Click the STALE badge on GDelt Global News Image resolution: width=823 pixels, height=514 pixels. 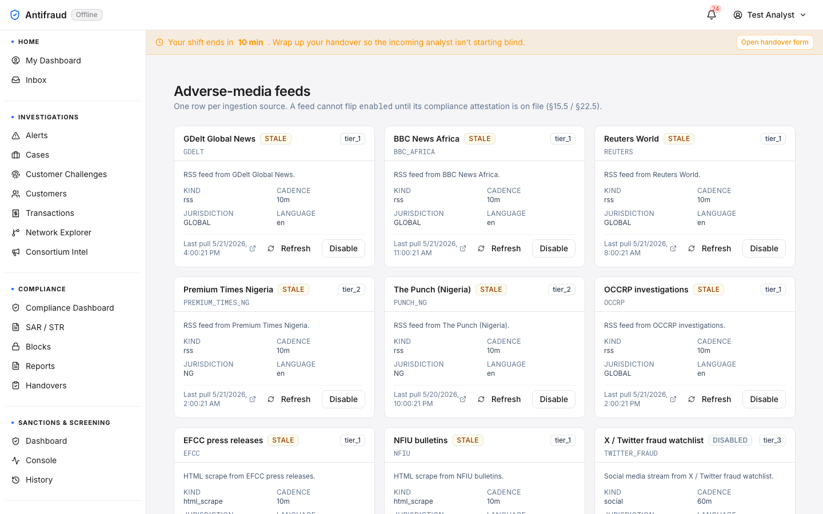[275, 139]
